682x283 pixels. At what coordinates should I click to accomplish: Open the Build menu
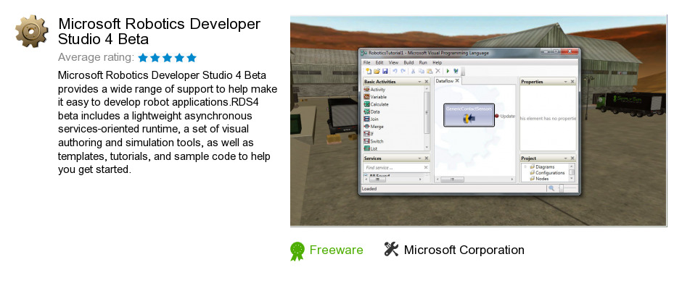coord(408,62)
